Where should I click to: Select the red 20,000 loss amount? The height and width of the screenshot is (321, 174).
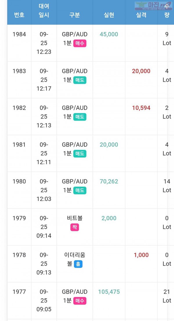pos(141,71)
